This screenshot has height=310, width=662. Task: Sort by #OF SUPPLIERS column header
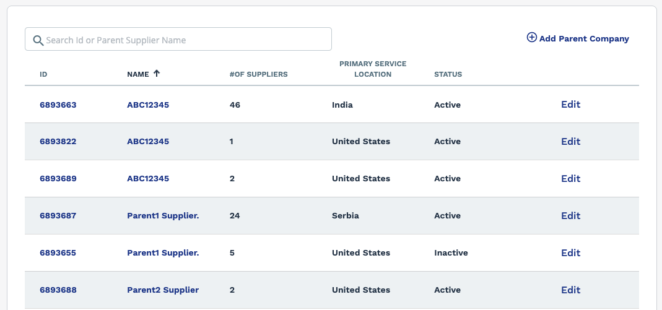pos(258,75)
